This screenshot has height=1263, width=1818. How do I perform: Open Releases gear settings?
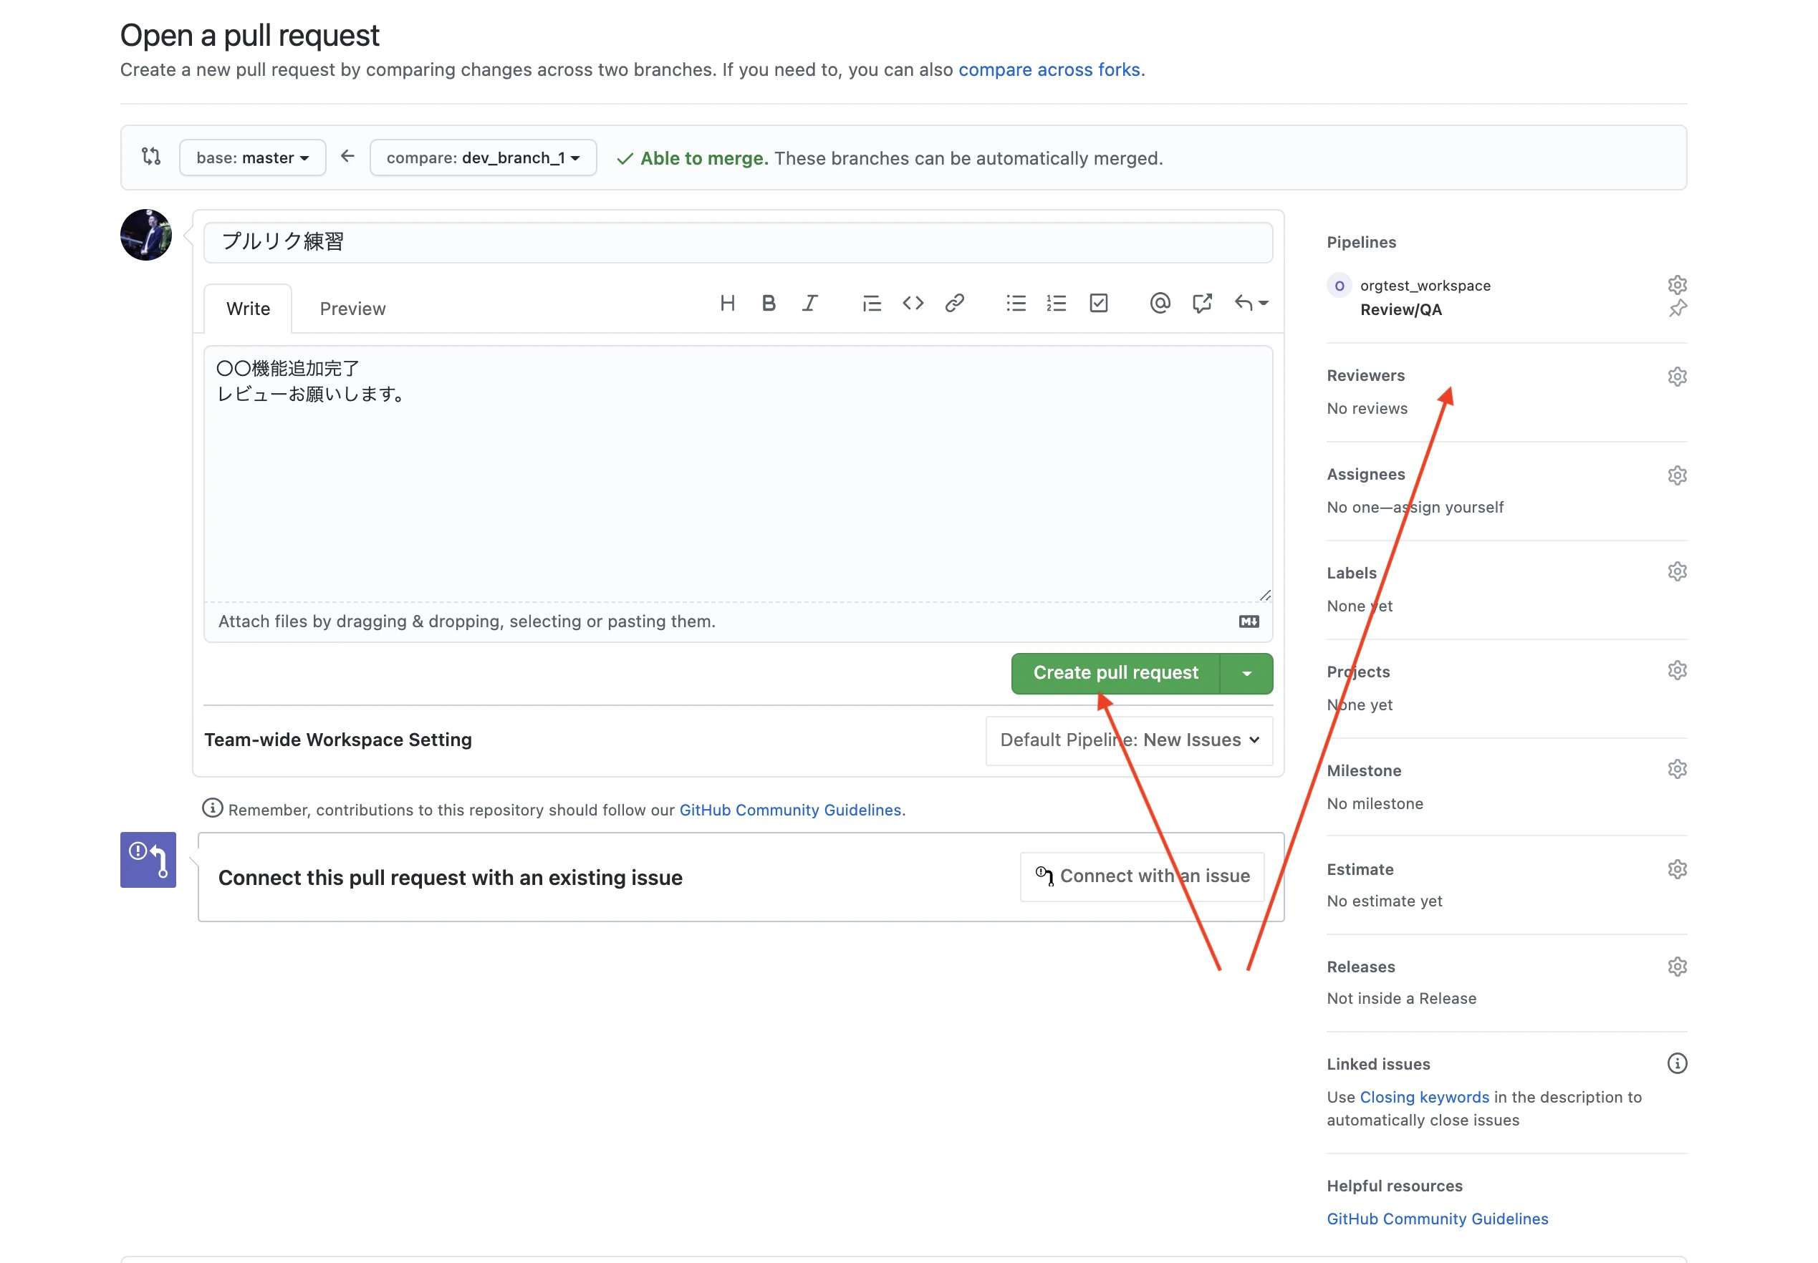coord(1676,967)
